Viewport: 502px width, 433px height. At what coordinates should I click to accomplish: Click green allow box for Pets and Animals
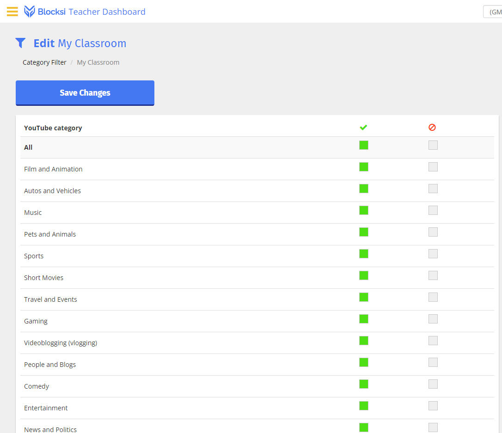tap(364, 232)
